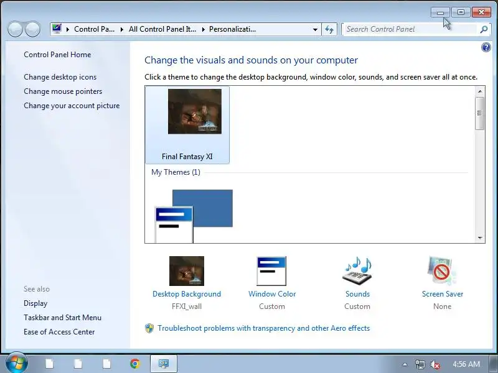Expand arrow before Control Panel breadcrumb
The height and width of the screenshot is (373, 498).
pos(68,29)
